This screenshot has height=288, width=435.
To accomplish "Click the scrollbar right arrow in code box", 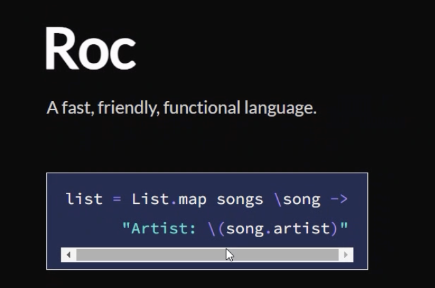I will click(346, 255).
